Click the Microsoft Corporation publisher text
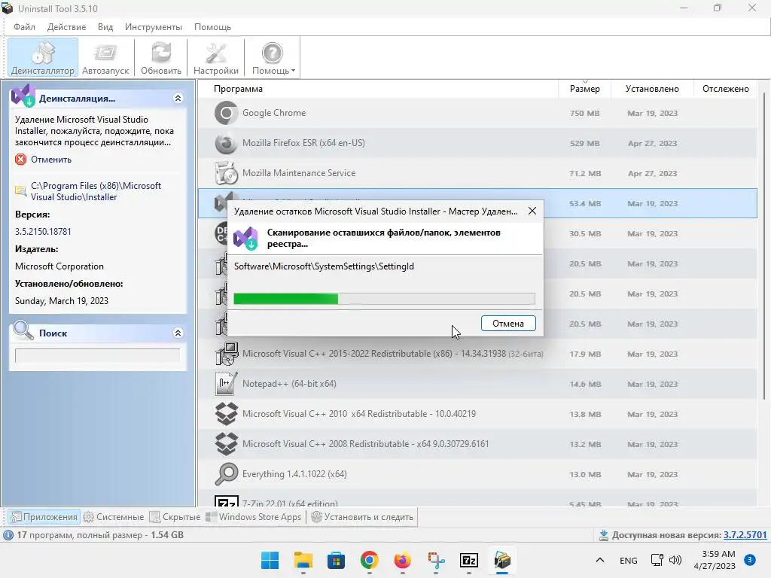The width and height of the screenshot is (771, 578). [x=59, y=266]
